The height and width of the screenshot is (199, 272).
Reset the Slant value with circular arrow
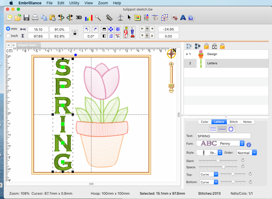(x=243, y=160)
